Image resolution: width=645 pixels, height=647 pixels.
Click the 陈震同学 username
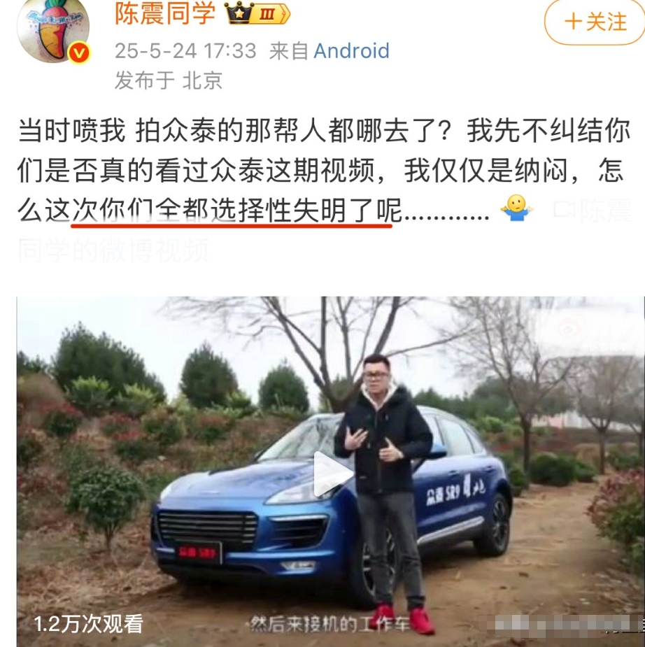[x=164, y=13]
